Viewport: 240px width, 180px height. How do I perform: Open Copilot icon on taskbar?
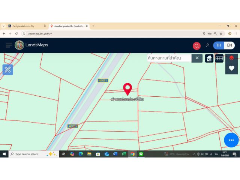(x=72, y=154)
